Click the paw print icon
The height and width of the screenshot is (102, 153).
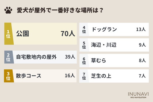tap(8, 11)
